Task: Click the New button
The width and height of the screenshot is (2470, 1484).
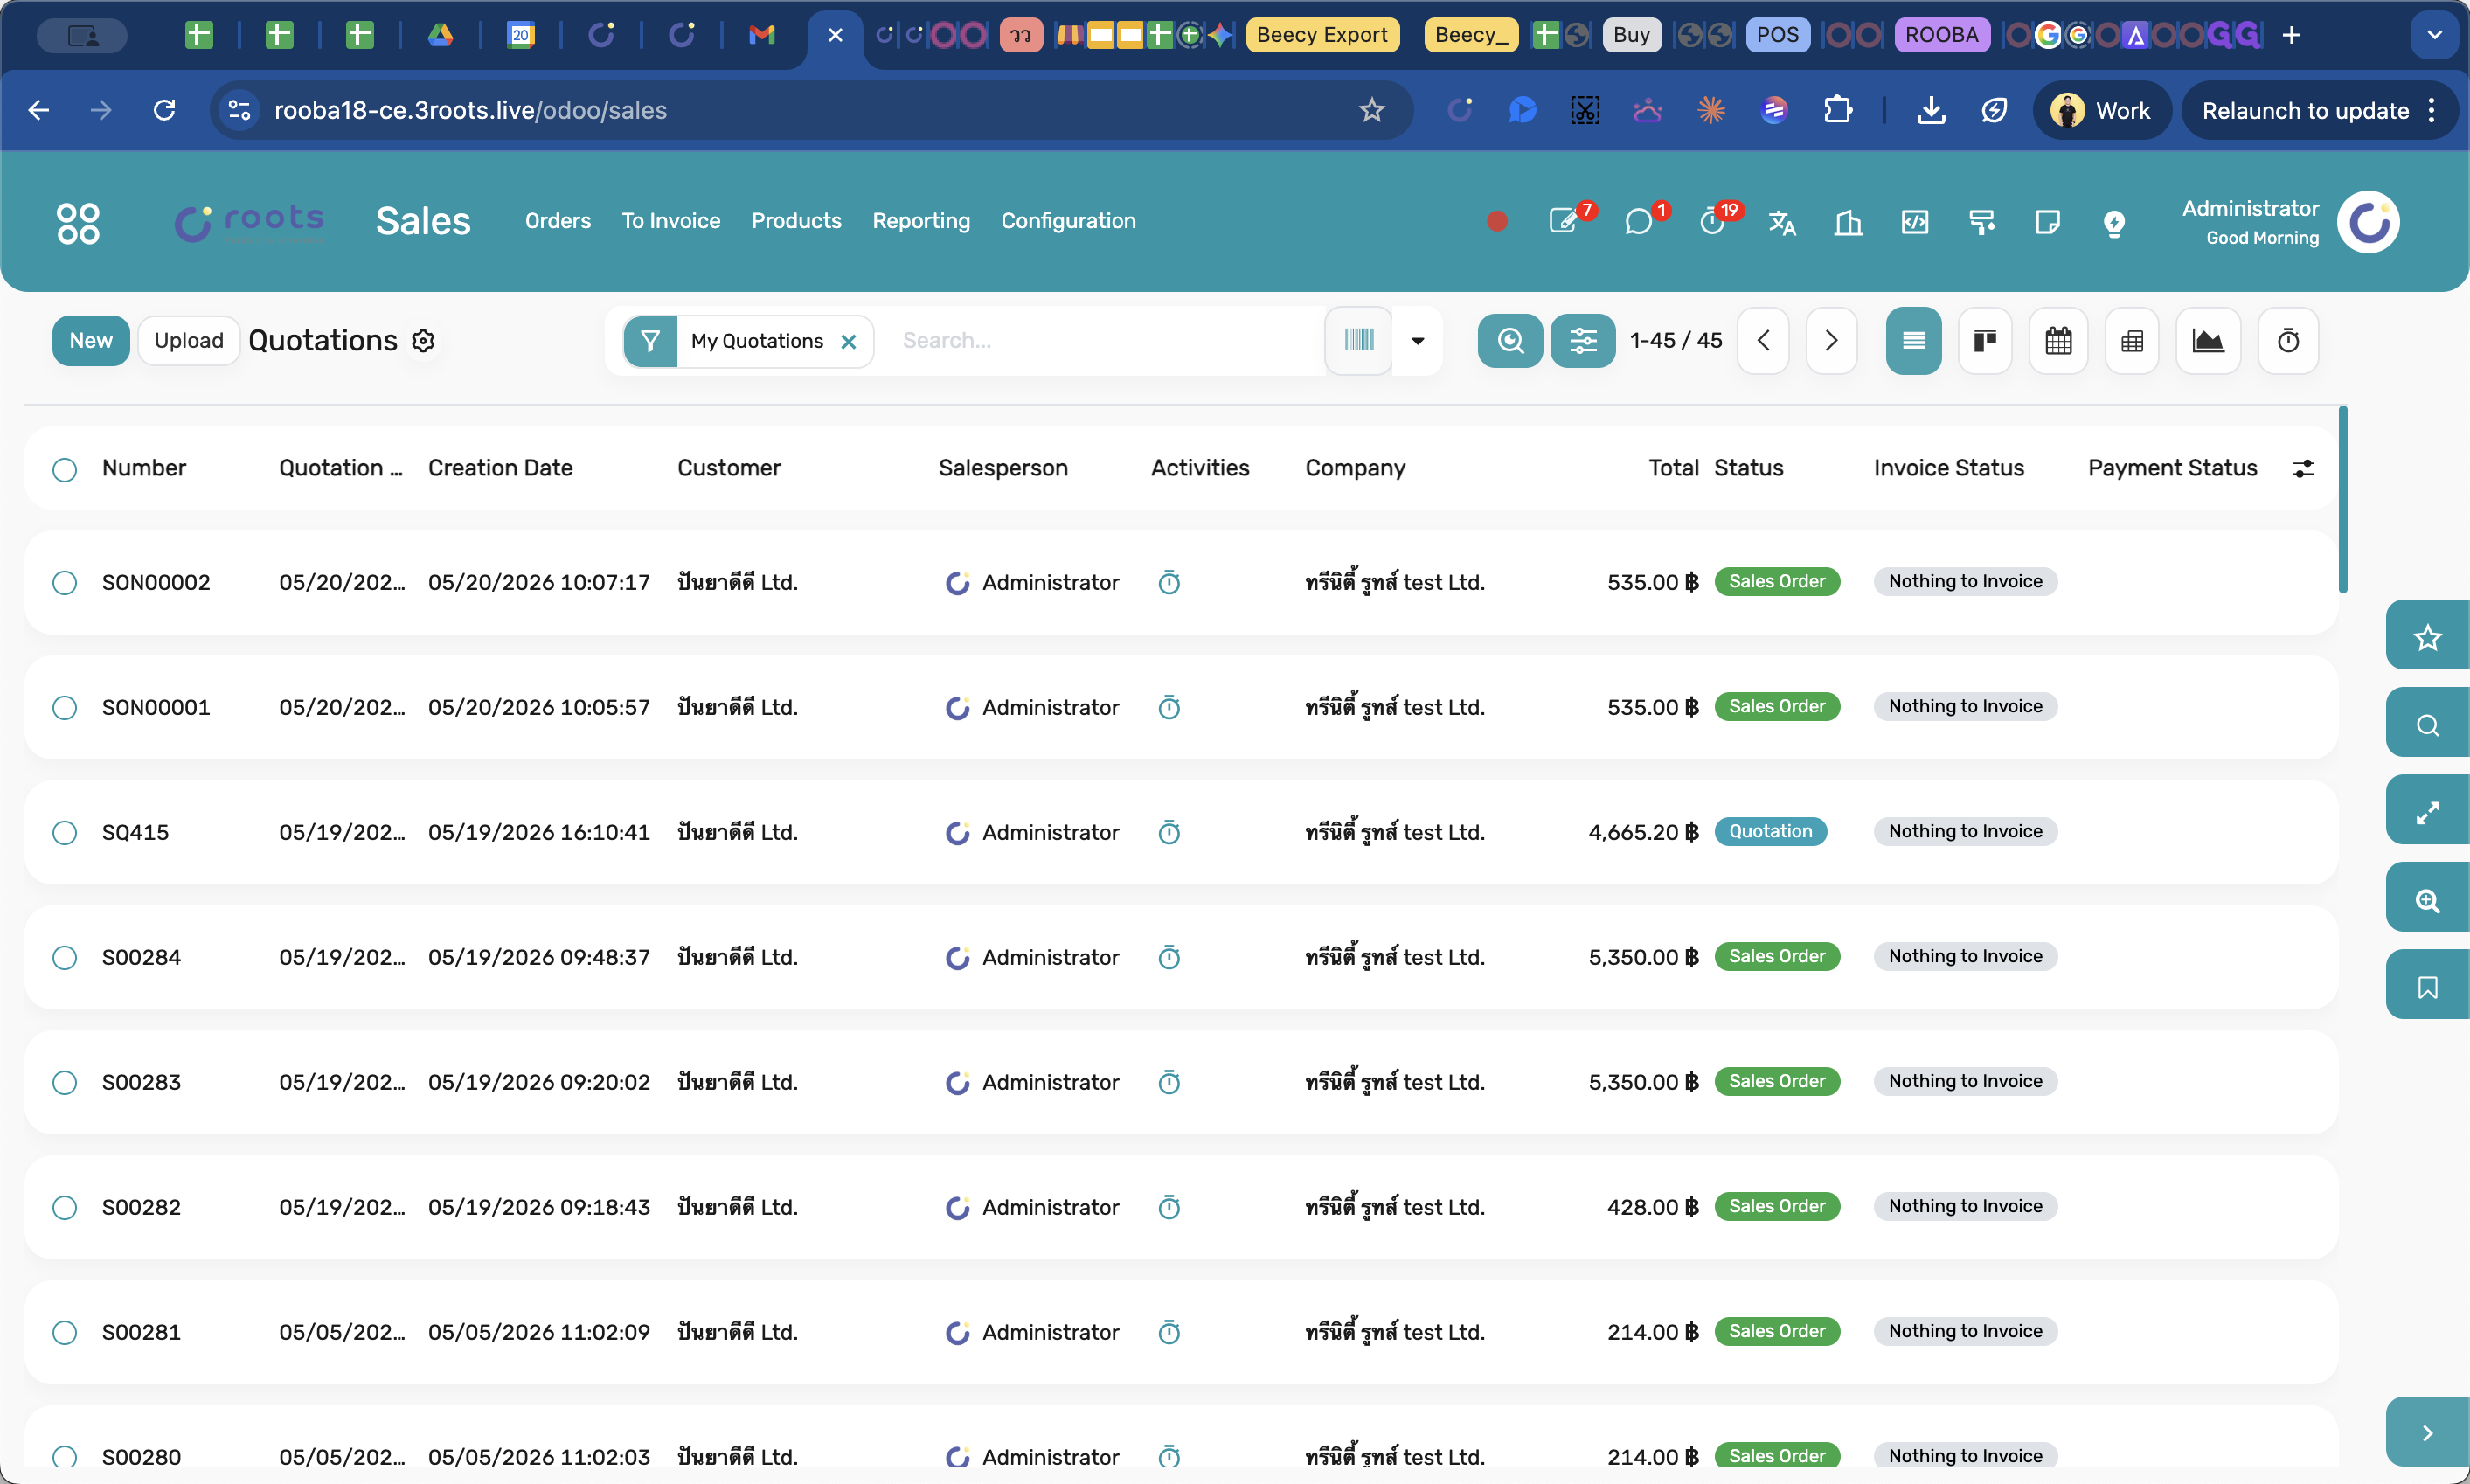Action: (x=90, y=341)
